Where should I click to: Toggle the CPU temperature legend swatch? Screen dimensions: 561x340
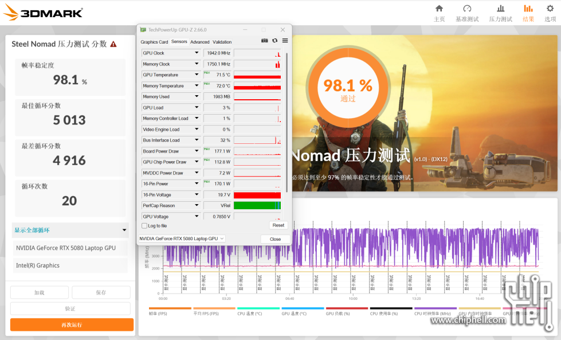point(258,308)
